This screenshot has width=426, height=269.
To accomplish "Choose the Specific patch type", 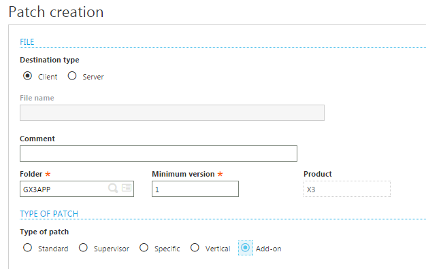I will click(x=144, y=248).
